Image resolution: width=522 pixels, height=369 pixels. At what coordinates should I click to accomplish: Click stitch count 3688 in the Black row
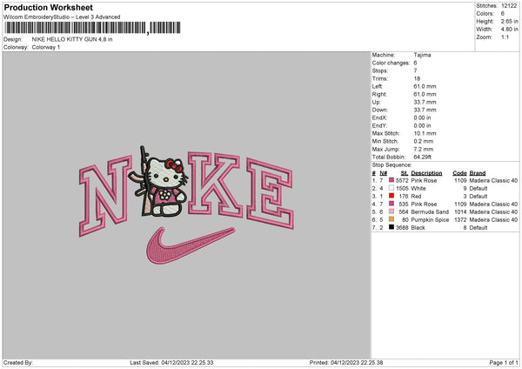pyautogui.click(x=402, y=228)
